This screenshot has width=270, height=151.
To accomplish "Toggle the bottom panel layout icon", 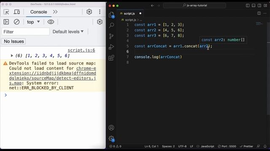I will coord(254,5).
